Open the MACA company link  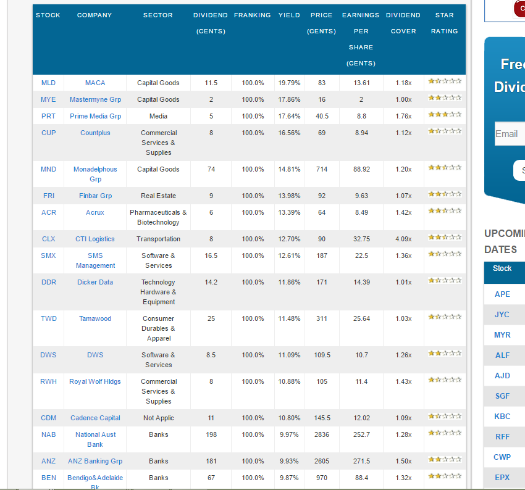click(x=95, y=83)
